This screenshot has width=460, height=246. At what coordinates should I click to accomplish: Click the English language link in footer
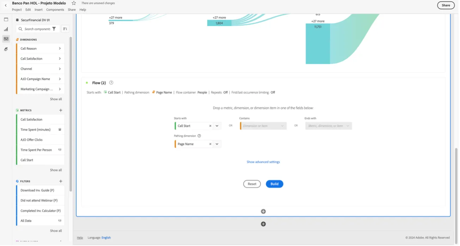[106, 238]
